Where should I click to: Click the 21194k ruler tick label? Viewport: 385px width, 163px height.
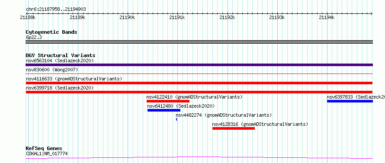327,17
